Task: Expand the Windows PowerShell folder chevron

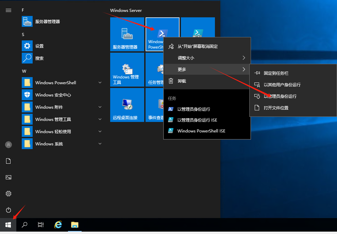Action: (100, 83)
